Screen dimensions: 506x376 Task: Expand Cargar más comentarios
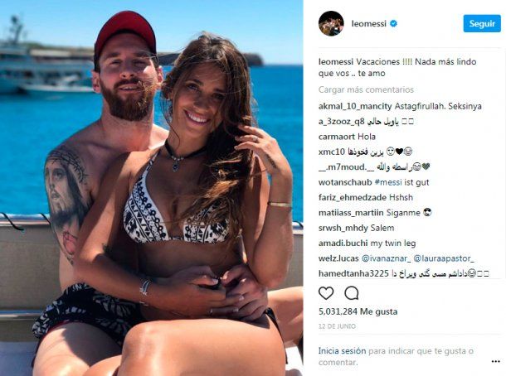point(366,89)
